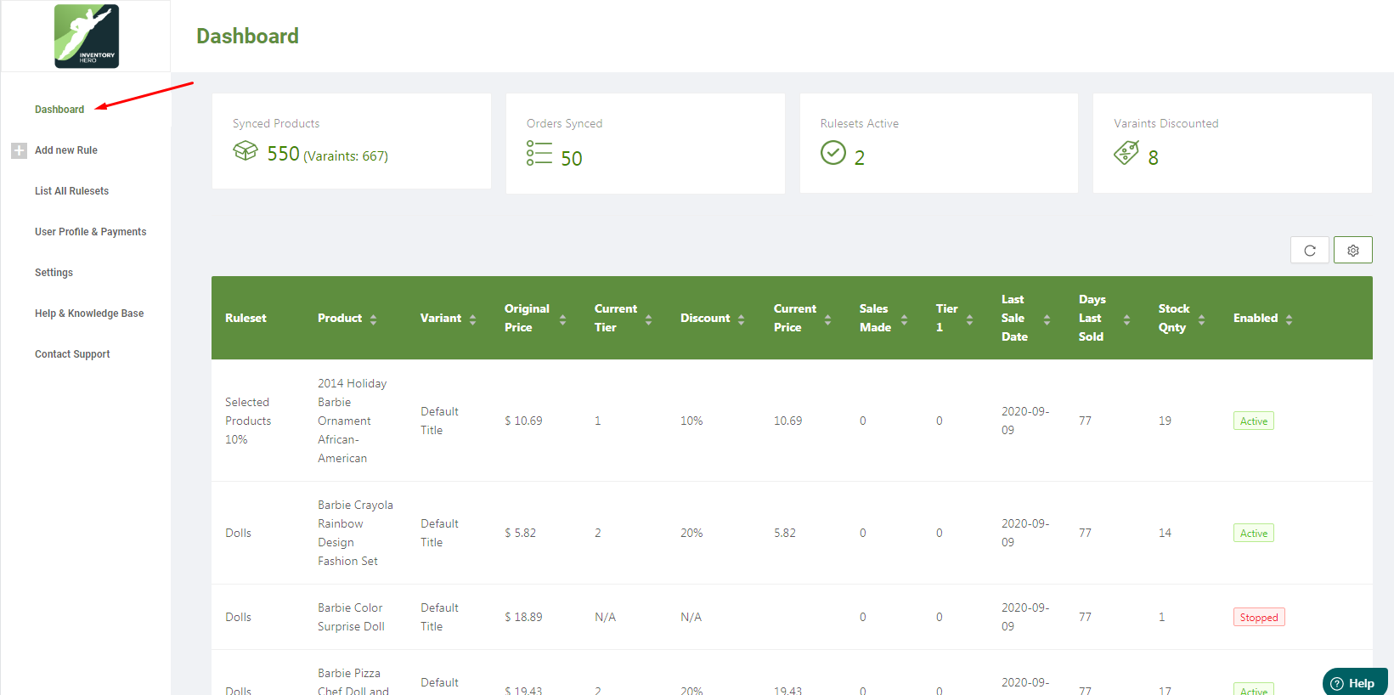
Task: Open User Profile & Payments
Action: click(90, 232)
